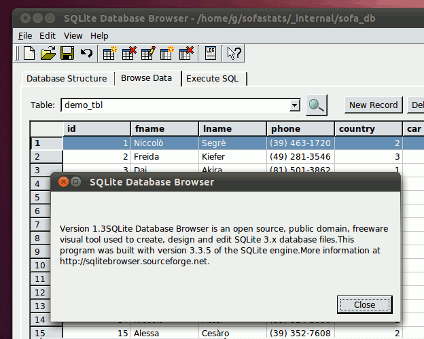Click the cell containing Freida
The width and height of the screenshot is (424, 339).
[164, 156]
